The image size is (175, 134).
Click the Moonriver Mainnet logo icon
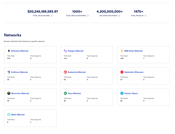(9, 93)
